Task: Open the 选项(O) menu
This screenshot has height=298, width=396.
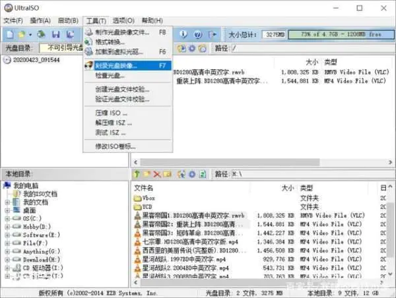Action: tap(123, 20)
